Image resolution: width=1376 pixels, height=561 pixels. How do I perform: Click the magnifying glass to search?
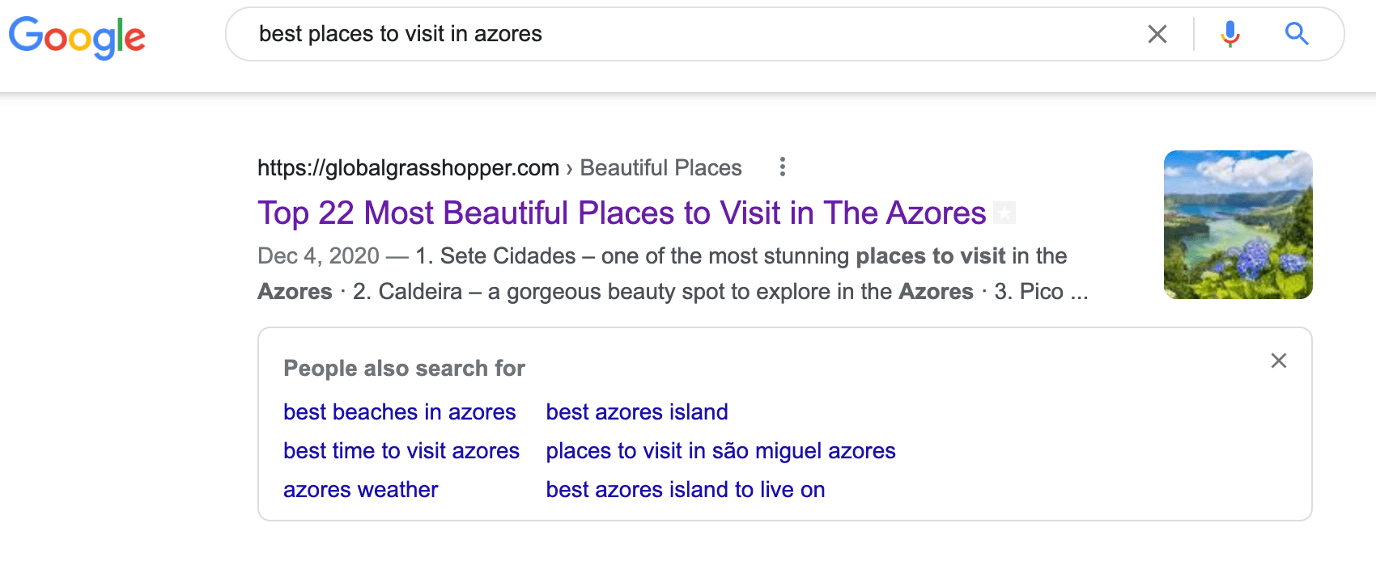(1296, 34)
